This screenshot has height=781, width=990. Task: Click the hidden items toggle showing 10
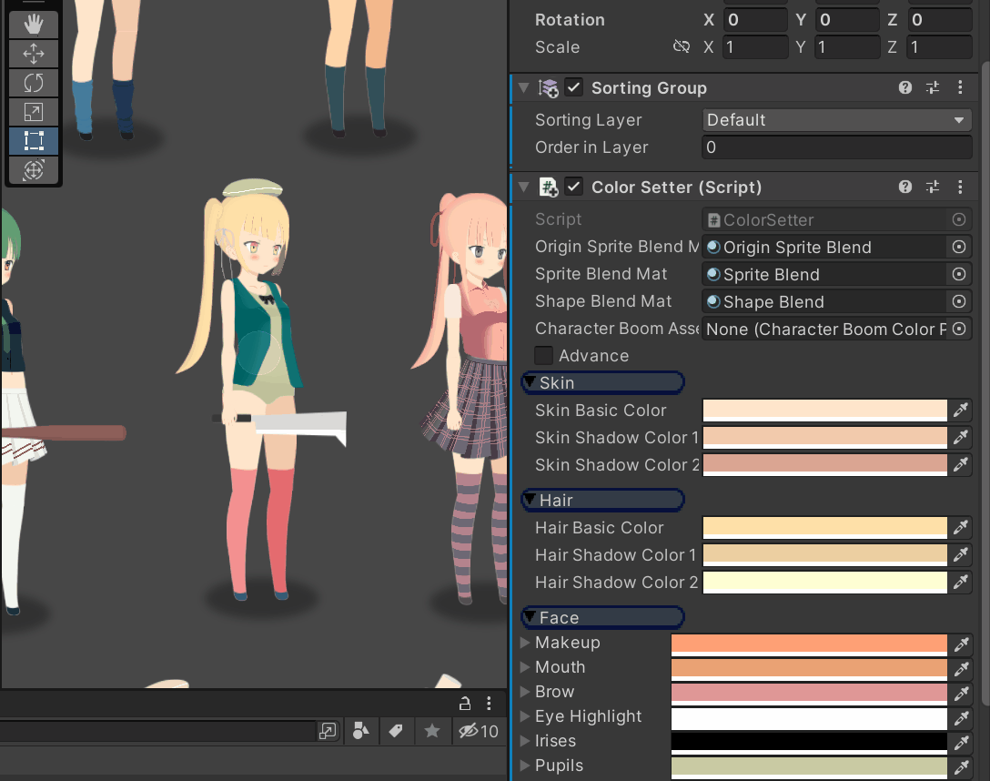(x=479, y=731)
